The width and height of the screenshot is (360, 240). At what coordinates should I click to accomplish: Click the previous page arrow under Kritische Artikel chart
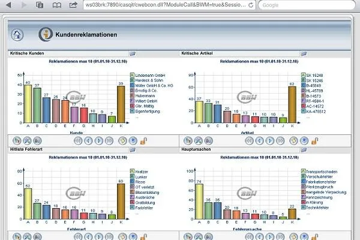[260, 140]
